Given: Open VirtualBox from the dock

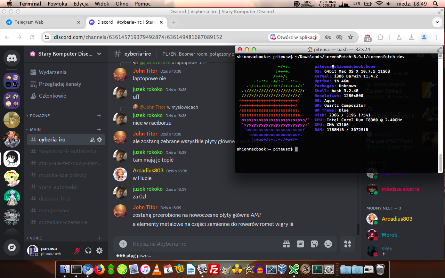Looking at the screenshot, I should tap(283, 269).
